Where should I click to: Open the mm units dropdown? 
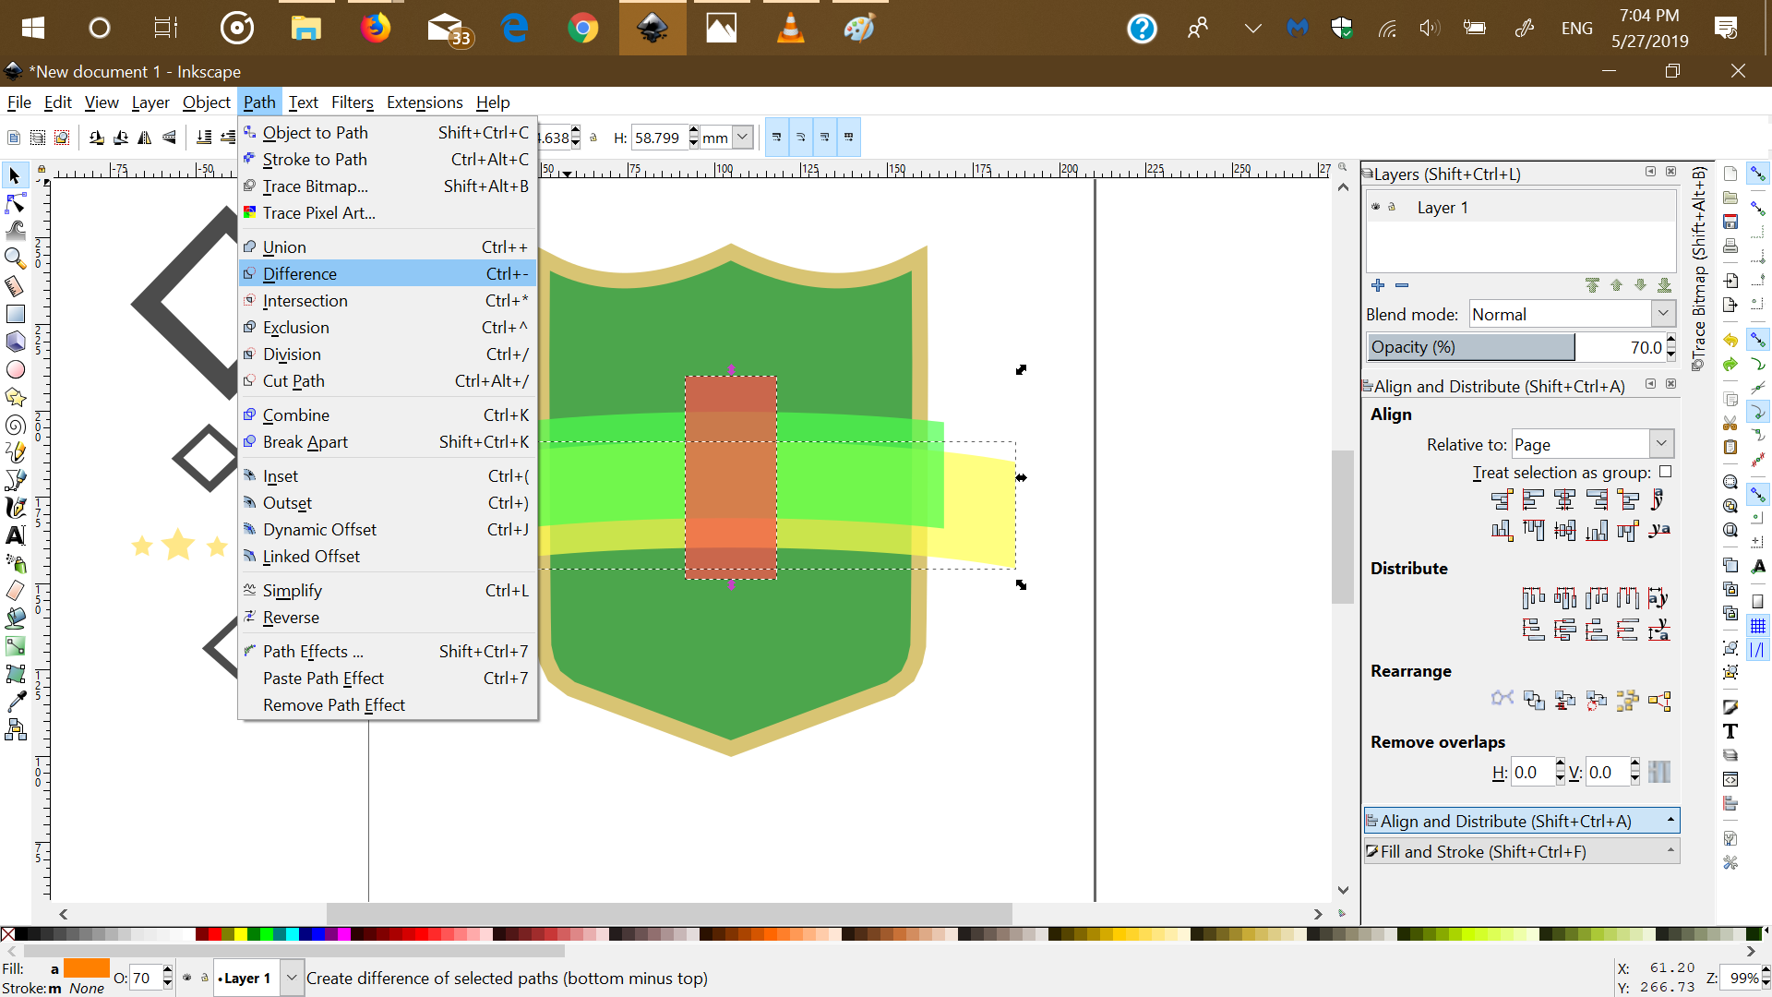click(742, 138)
